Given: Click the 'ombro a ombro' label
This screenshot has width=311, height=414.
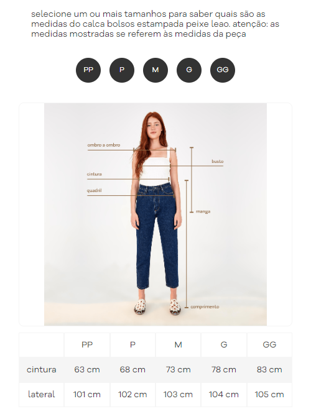Looking at the screenshot, I should click(x=104, y=145).
